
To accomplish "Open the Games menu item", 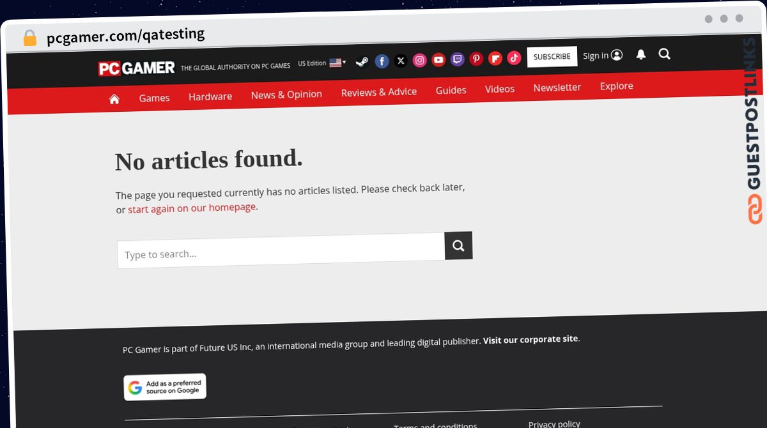I will pyautogui.click(x=155, y=98).
